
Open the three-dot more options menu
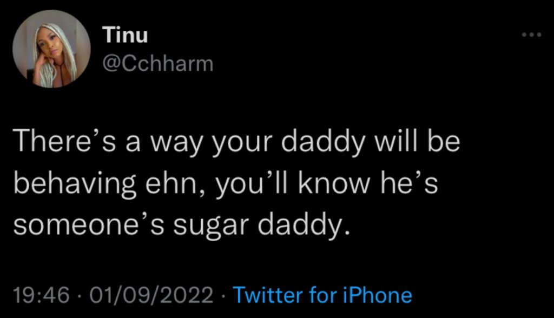click(x=532, y=35)
